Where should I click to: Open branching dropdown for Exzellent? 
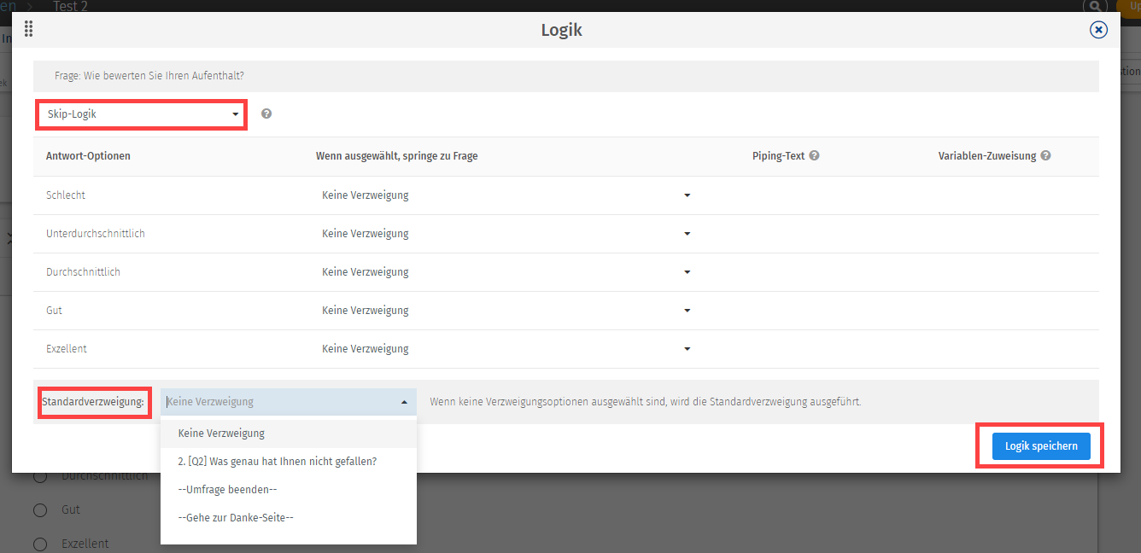[505, 349]
